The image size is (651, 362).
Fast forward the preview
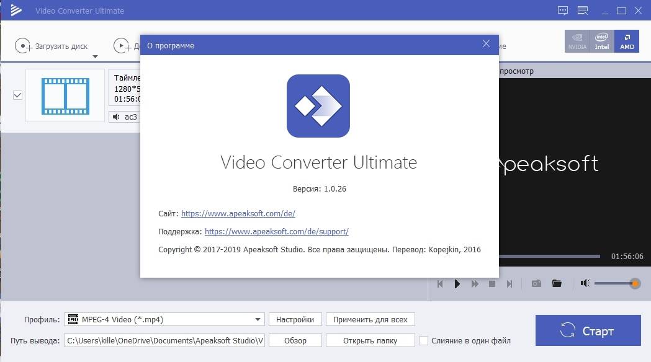point(475,284)
